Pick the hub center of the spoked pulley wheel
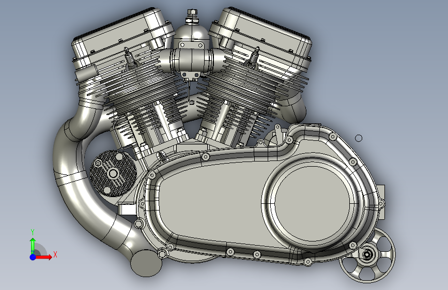448x290 pixels. (367, 254)
